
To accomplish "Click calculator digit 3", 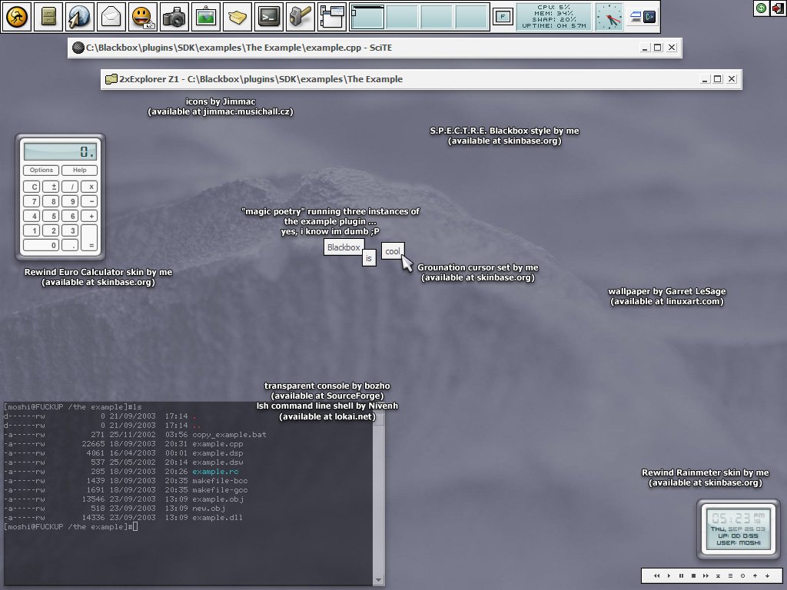I will tap(71, 230).
